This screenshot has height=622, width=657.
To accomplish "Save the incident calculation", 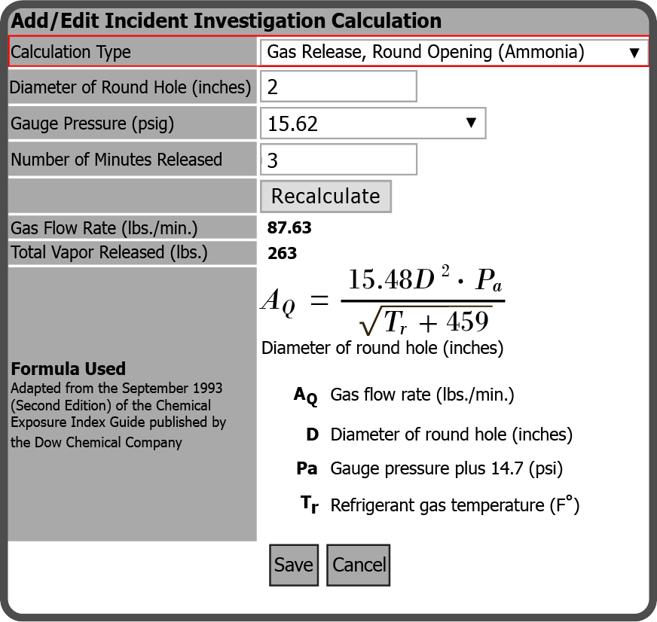I will (x=293, y=565).
